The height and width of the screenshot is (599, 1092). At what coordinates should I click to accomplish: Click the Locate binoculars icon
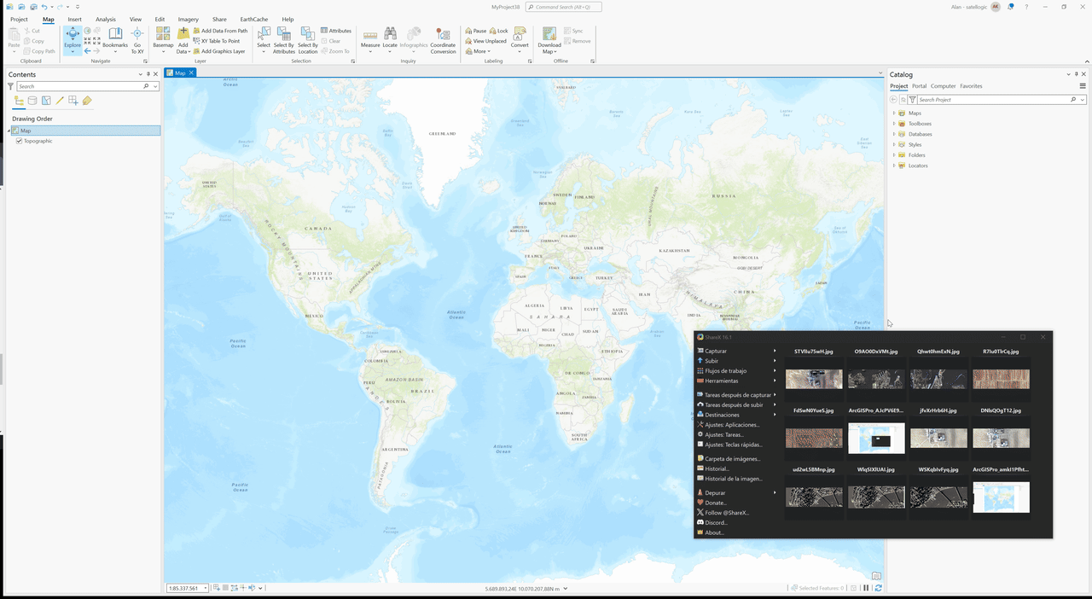tap(390, 34)
